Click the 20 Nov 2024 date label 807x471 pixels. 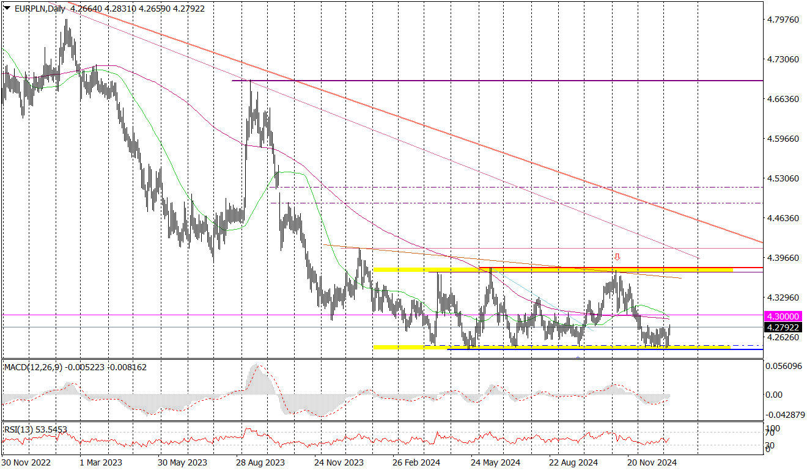654,463
